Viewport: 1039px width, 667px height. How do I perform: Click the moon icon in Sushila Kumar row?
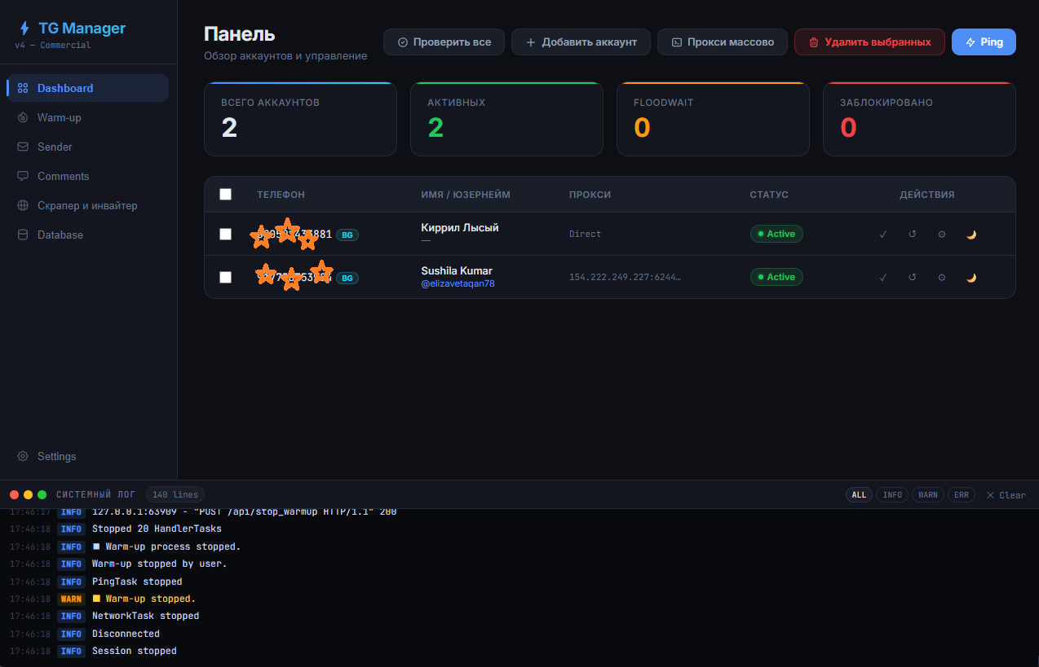(970, 278)
